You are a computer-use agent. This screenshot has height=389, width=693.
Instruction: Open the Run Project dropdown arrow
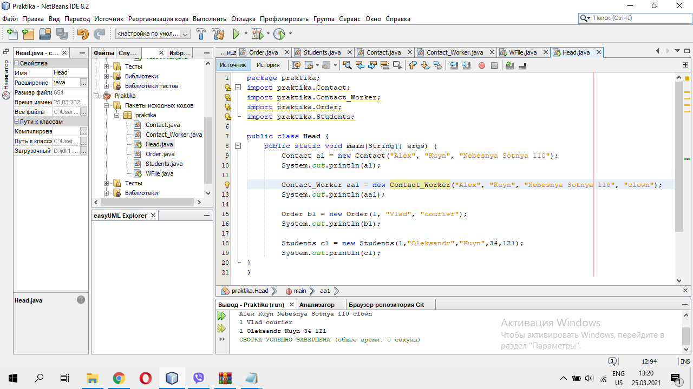pyautogui.click(x=246, y=33)
